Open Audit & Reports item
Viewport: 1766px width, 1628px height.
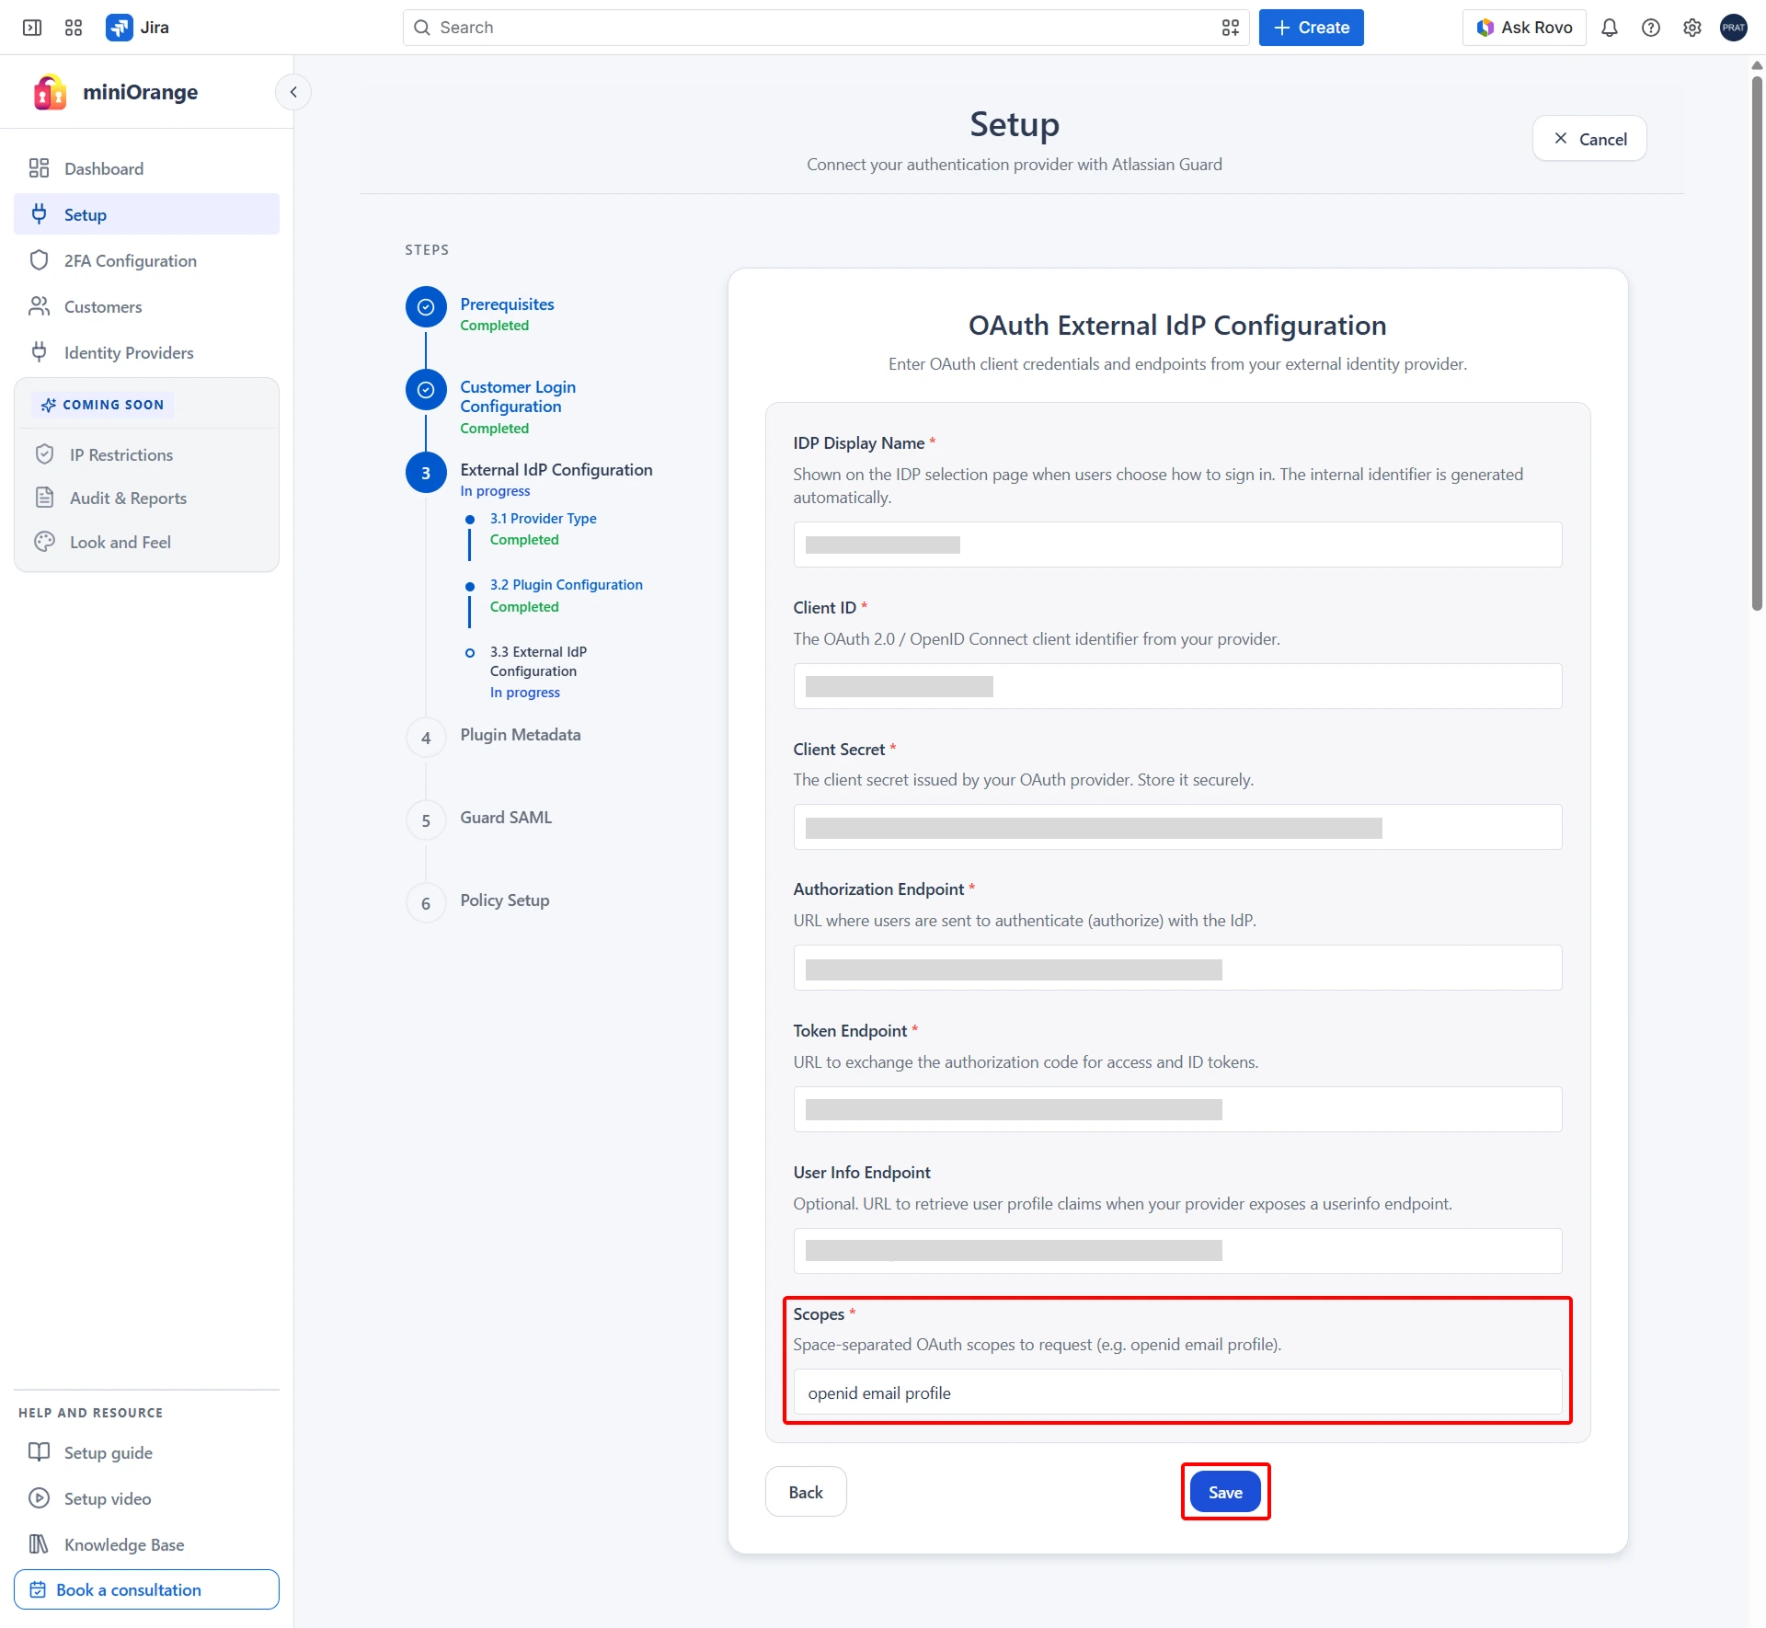146,498
